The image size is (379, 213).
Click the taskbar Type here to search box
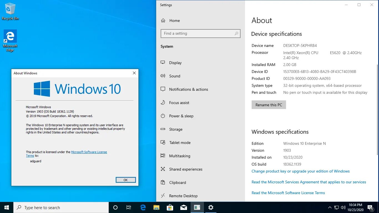tap(61, 207)
